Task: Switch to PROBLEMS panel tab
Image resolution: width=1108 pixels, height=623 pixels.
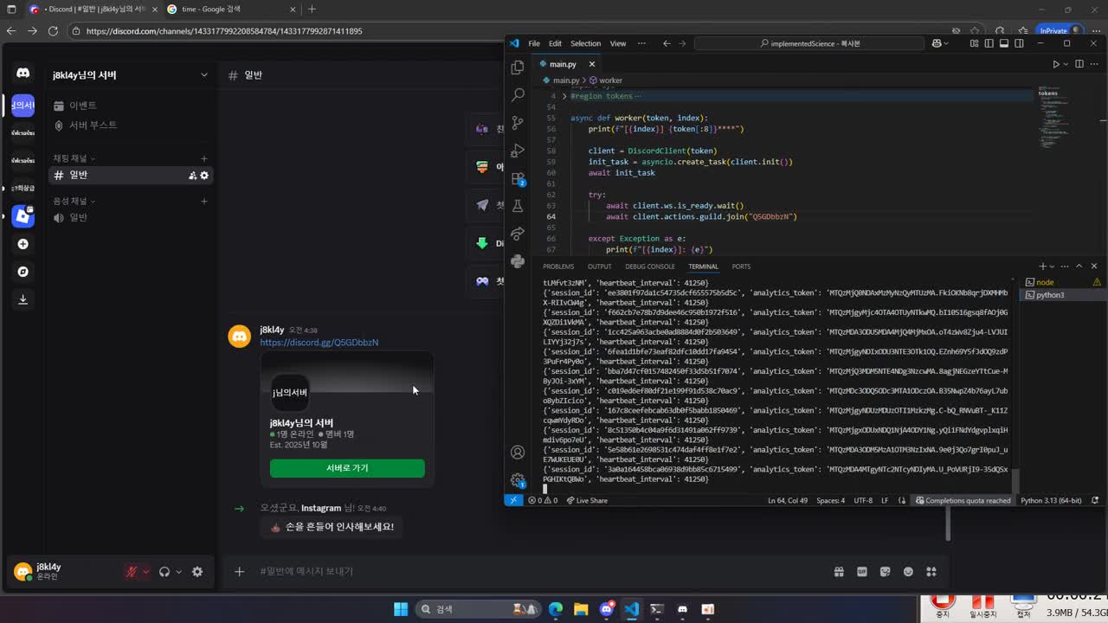Action: click(x=558, y=267)
